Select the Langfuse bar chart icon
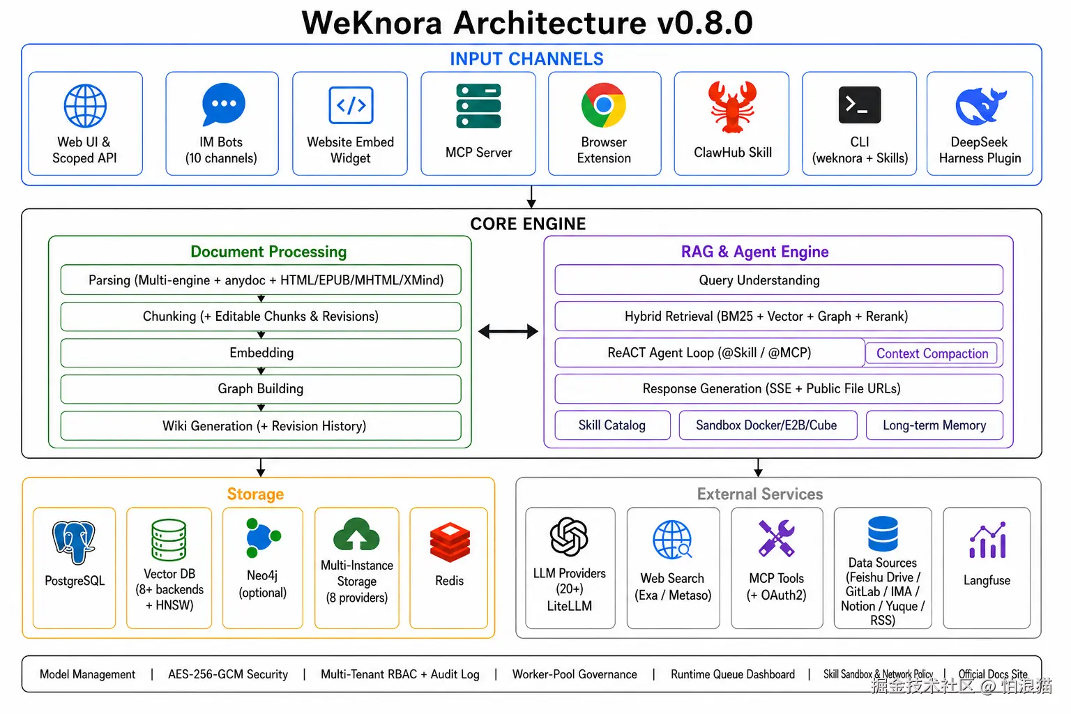Viewport: 1071px width, 714px height. click(987, 540)
